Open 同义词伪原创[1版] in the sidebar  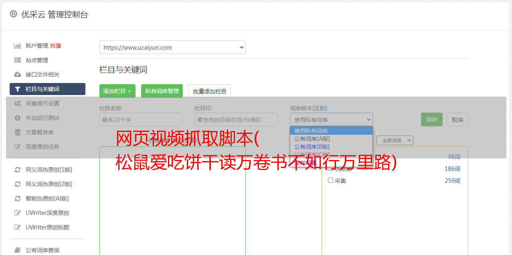coord(49,170)
